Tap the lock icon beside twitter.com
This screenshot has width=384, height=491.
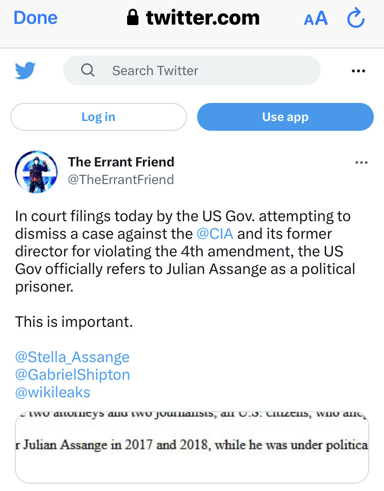coord(133,18)
